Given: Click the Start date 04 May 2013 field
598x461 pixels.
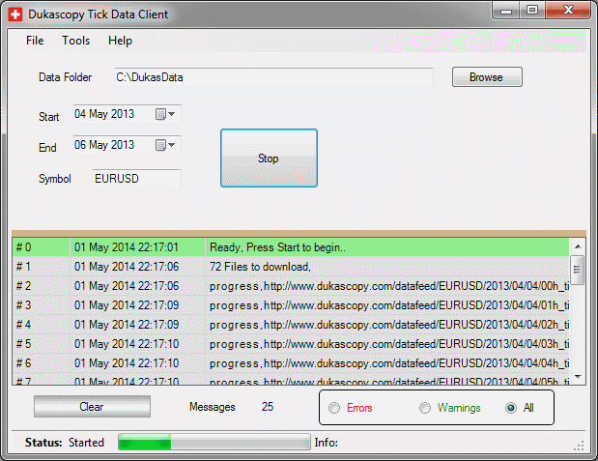Looking at the screenshot, I should pos(127,114).
